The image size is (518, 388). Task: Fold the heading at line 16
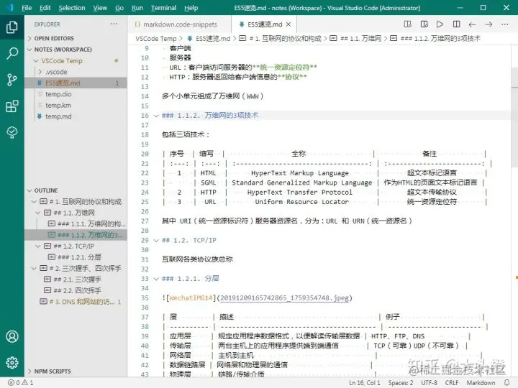pyautogui.click(x=156, y=116)
